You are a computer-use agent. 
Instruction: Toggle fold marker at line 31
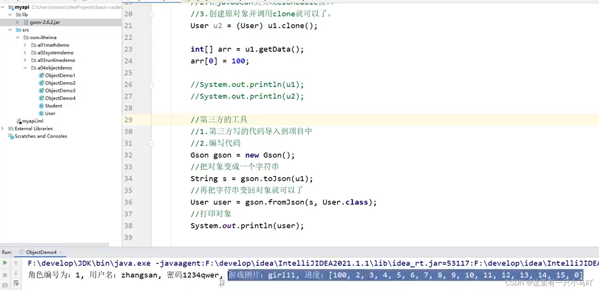point(151,143)
